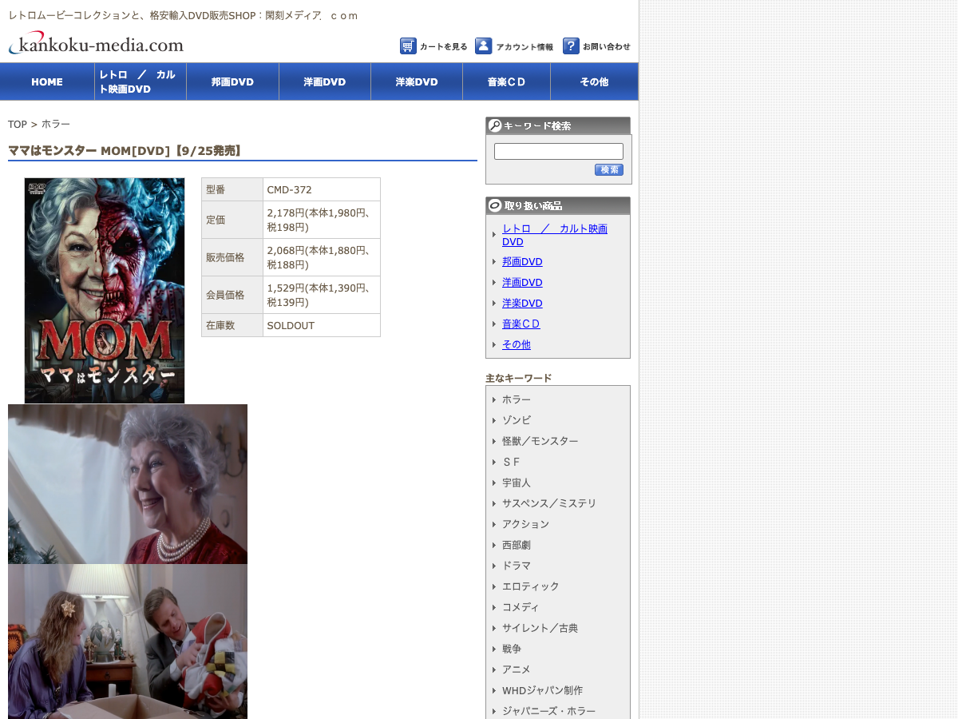958x719 pixels.
Task: Click the MOM DVD cover image
Action: tap(105, 291)
